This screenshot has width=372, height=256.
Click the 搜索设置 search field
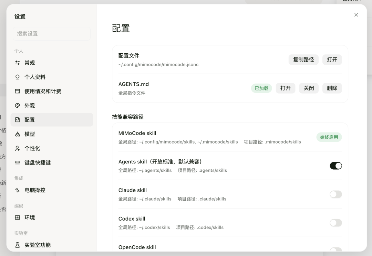click(x=52, y=34)
